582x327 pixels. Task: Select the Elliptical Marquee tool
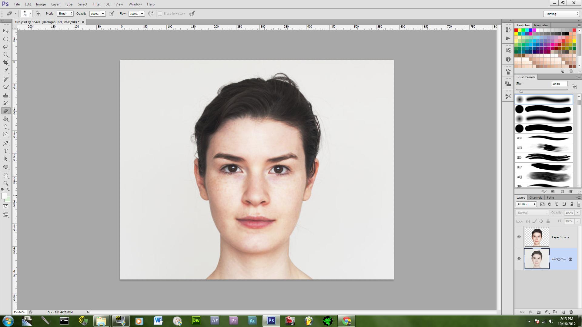6,39
